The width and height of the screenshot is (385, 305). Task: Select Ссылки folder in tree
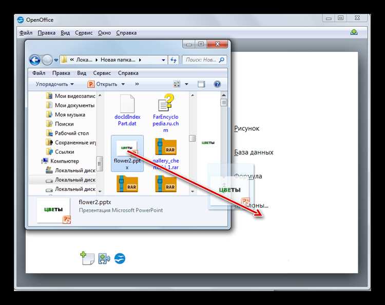click(x=60, y=152)
